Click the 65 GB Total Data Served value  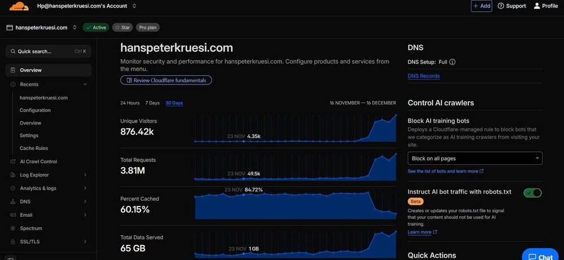click(133, 248)
